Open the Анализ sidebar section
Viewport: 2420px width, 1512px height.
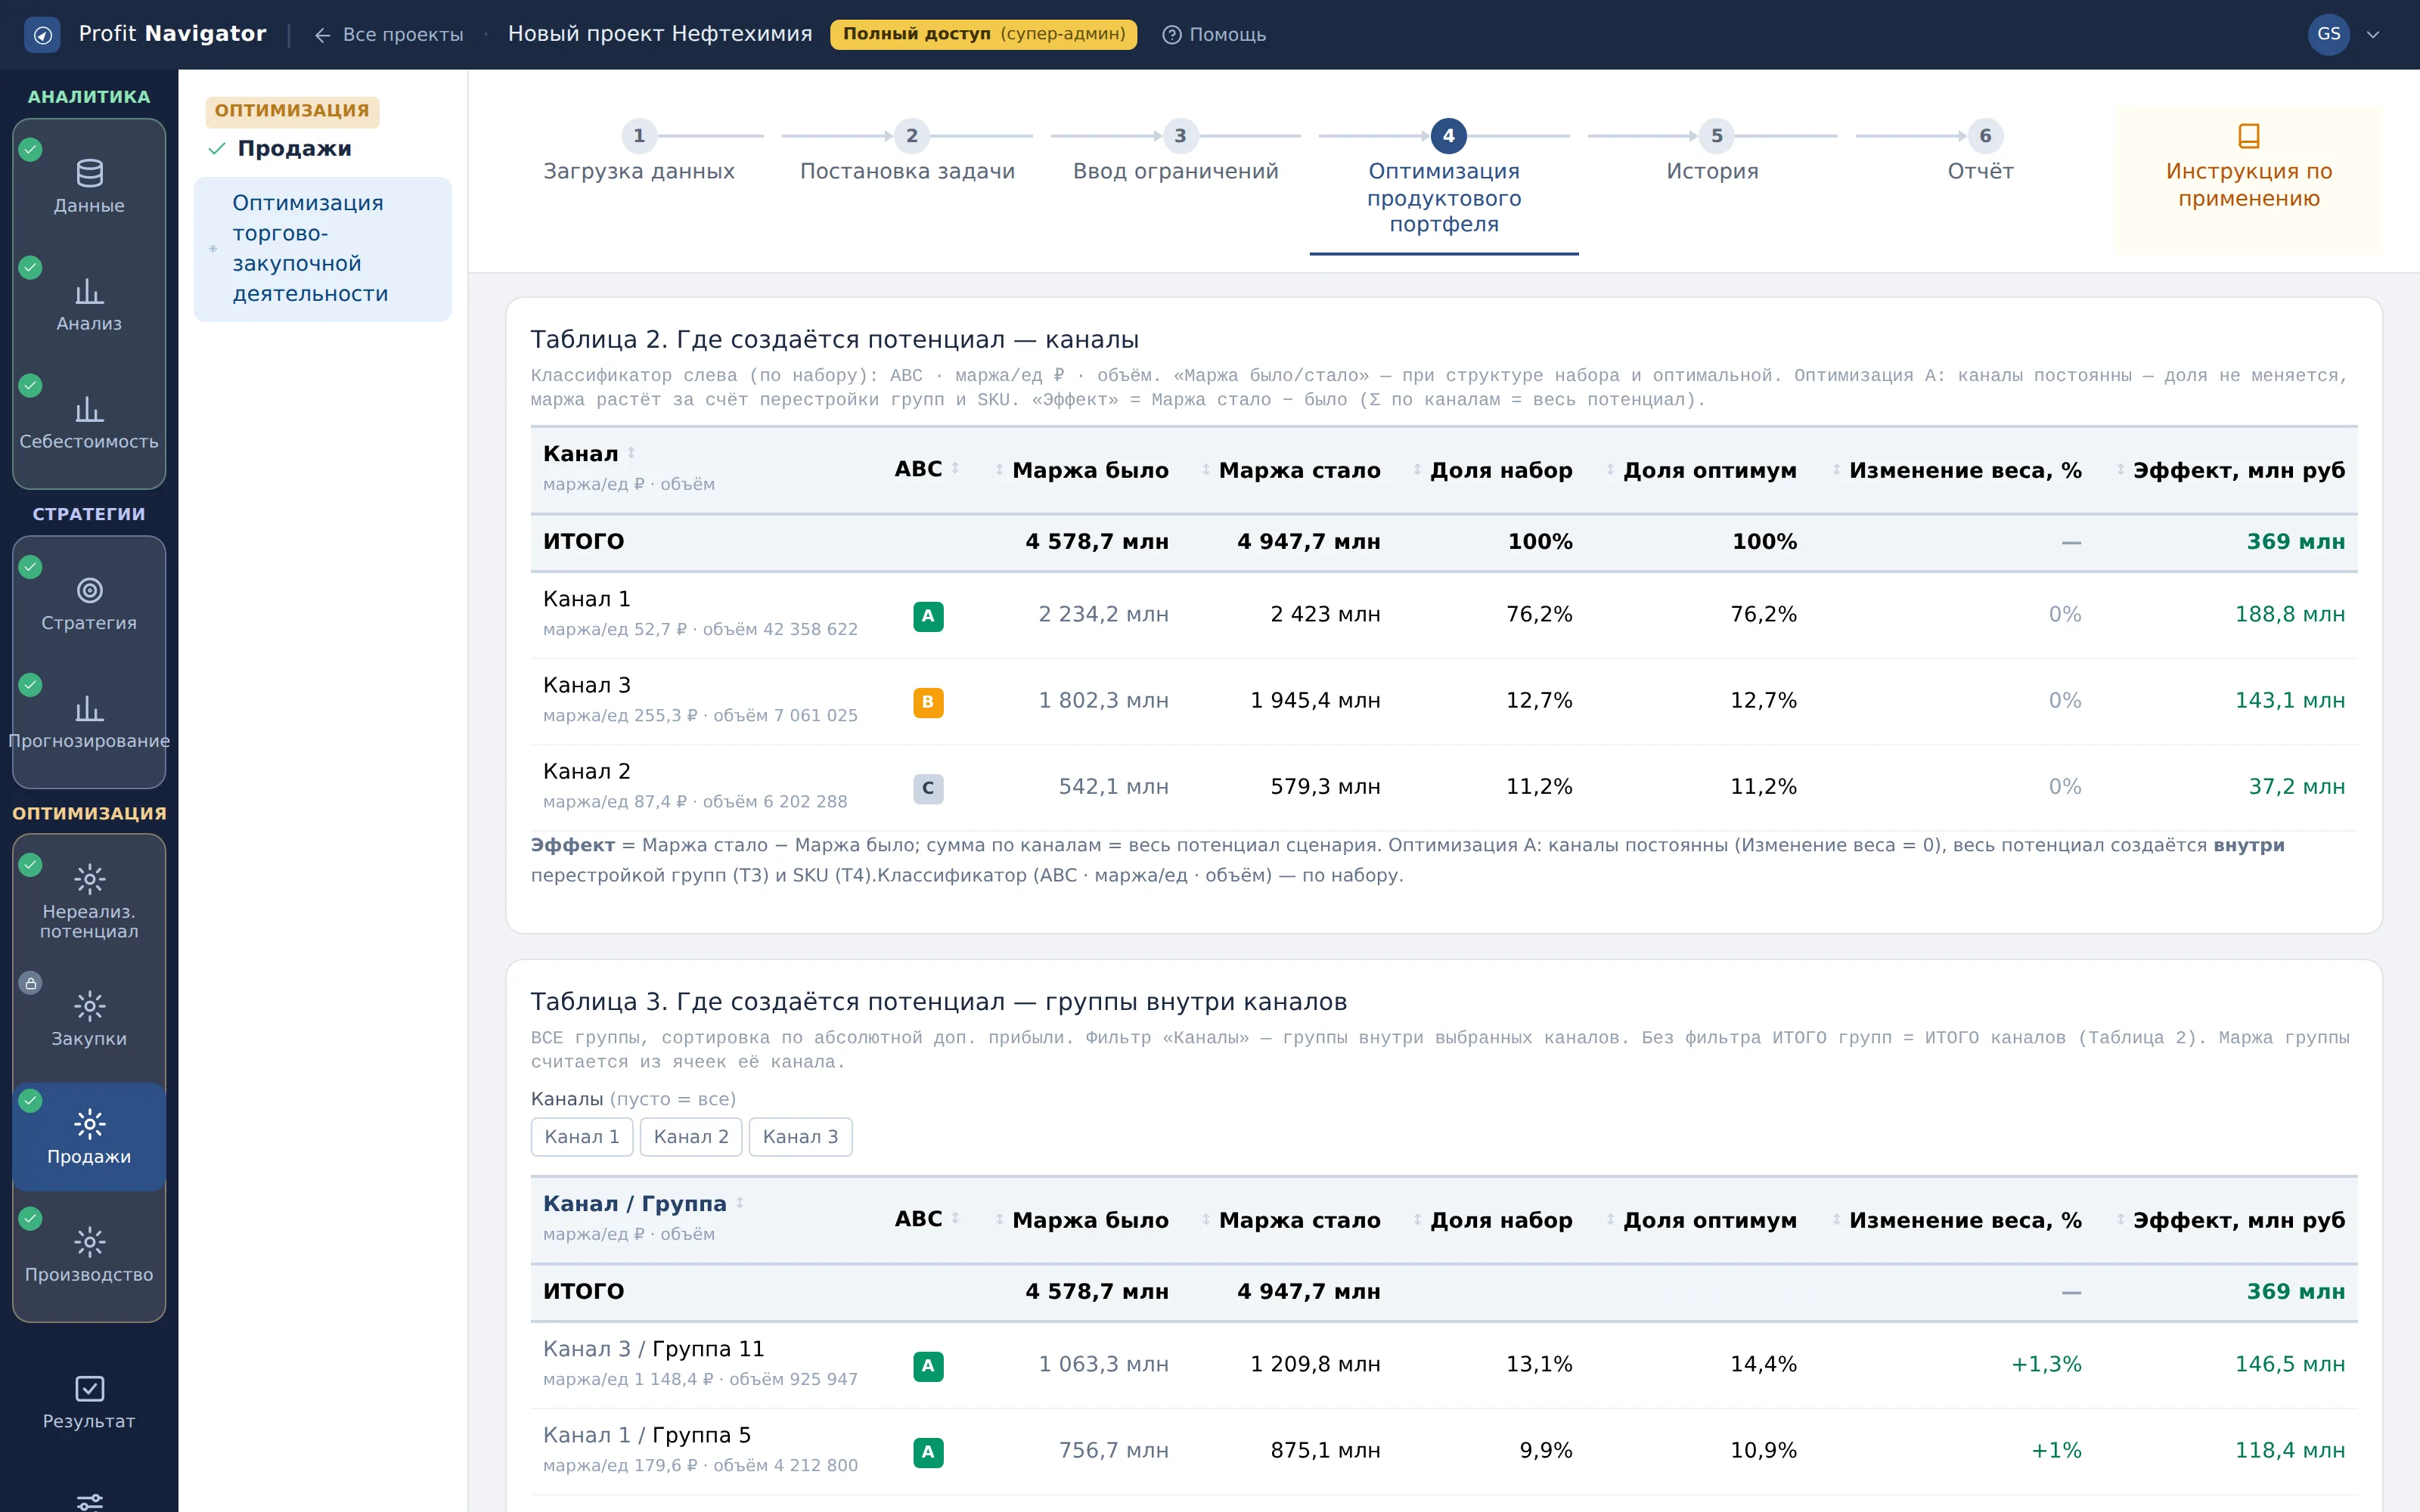pyautogui.click(x=89, y=304)
